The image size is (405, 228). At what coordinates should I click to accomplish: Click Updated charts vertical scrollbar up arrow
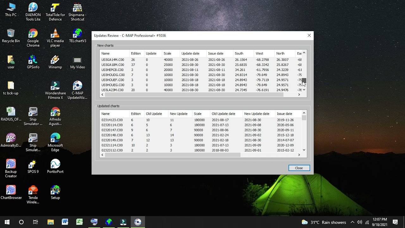304,113
